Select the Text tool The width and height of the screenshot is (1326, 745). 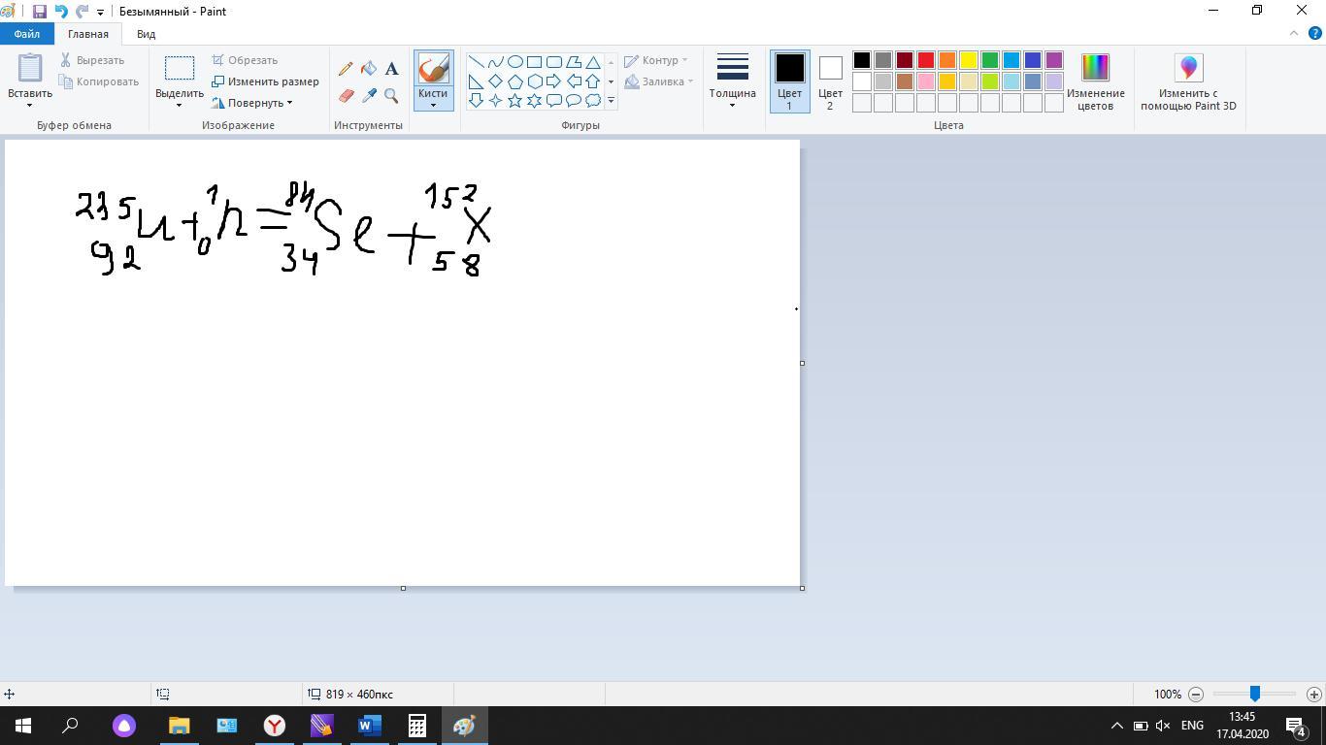[391, 69]
